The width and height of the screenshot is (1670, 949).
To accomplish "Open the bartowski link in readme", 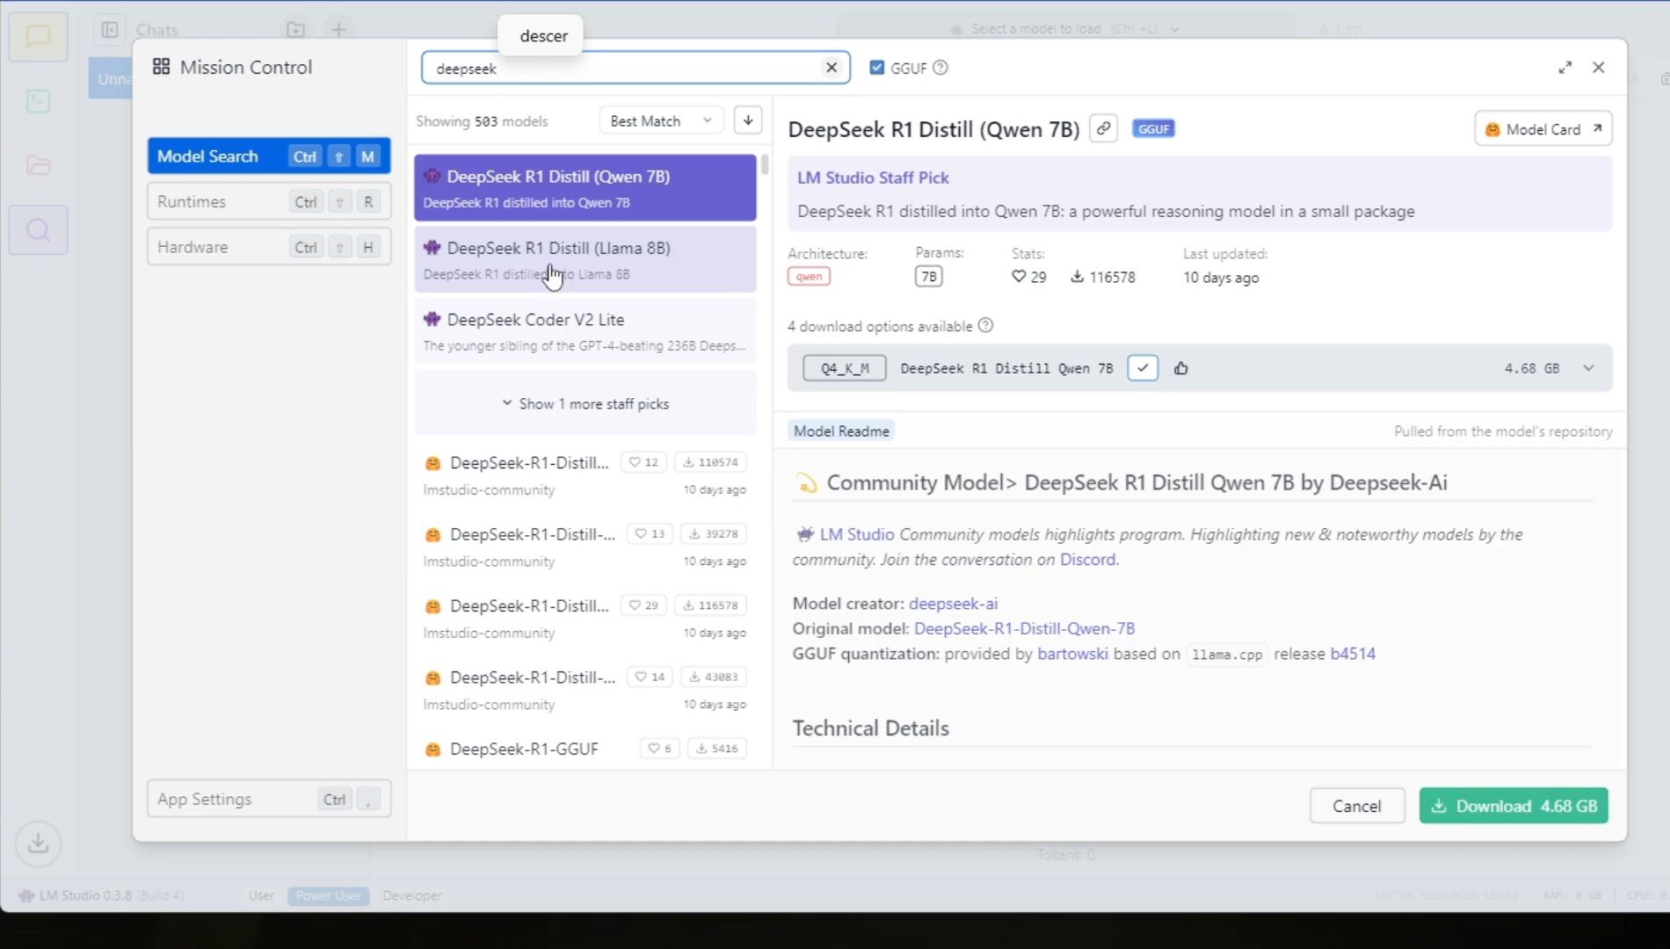I will (1072, 654).
